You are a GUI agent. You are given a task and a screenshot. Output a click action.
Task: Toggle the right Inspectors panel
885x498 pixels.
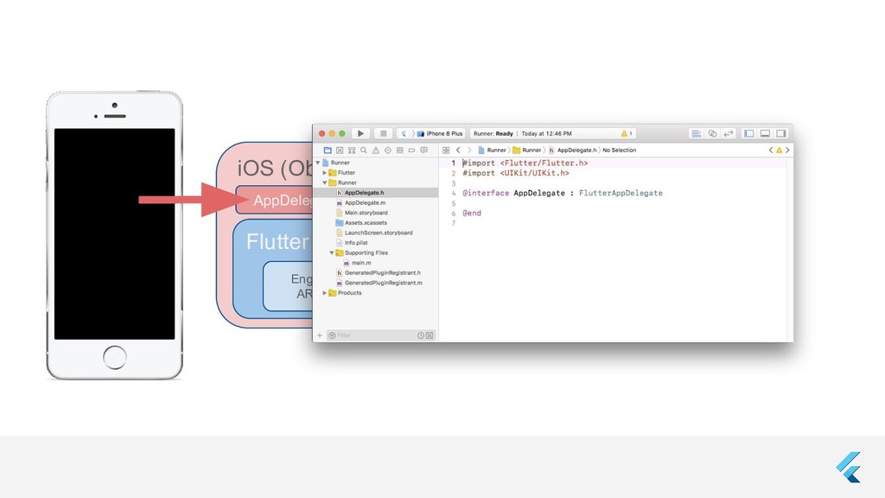[781, 134]
